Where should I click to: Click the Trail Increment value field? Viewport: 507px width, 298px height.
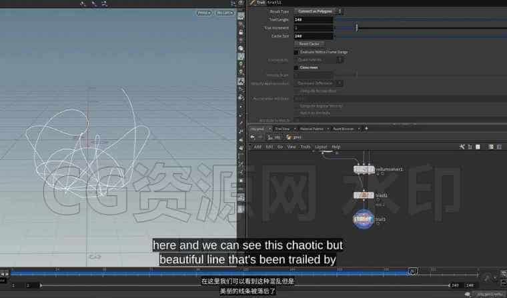point(314,28)
